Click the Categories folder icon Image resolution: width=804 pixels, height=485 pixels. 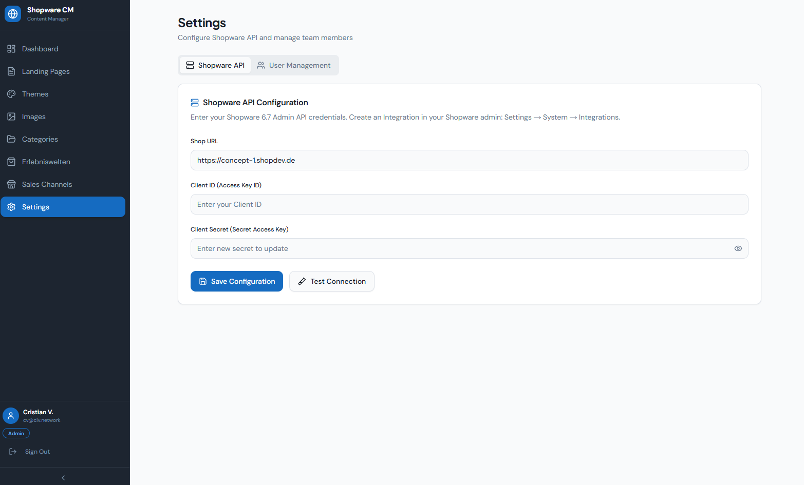(x=11, y=139)
